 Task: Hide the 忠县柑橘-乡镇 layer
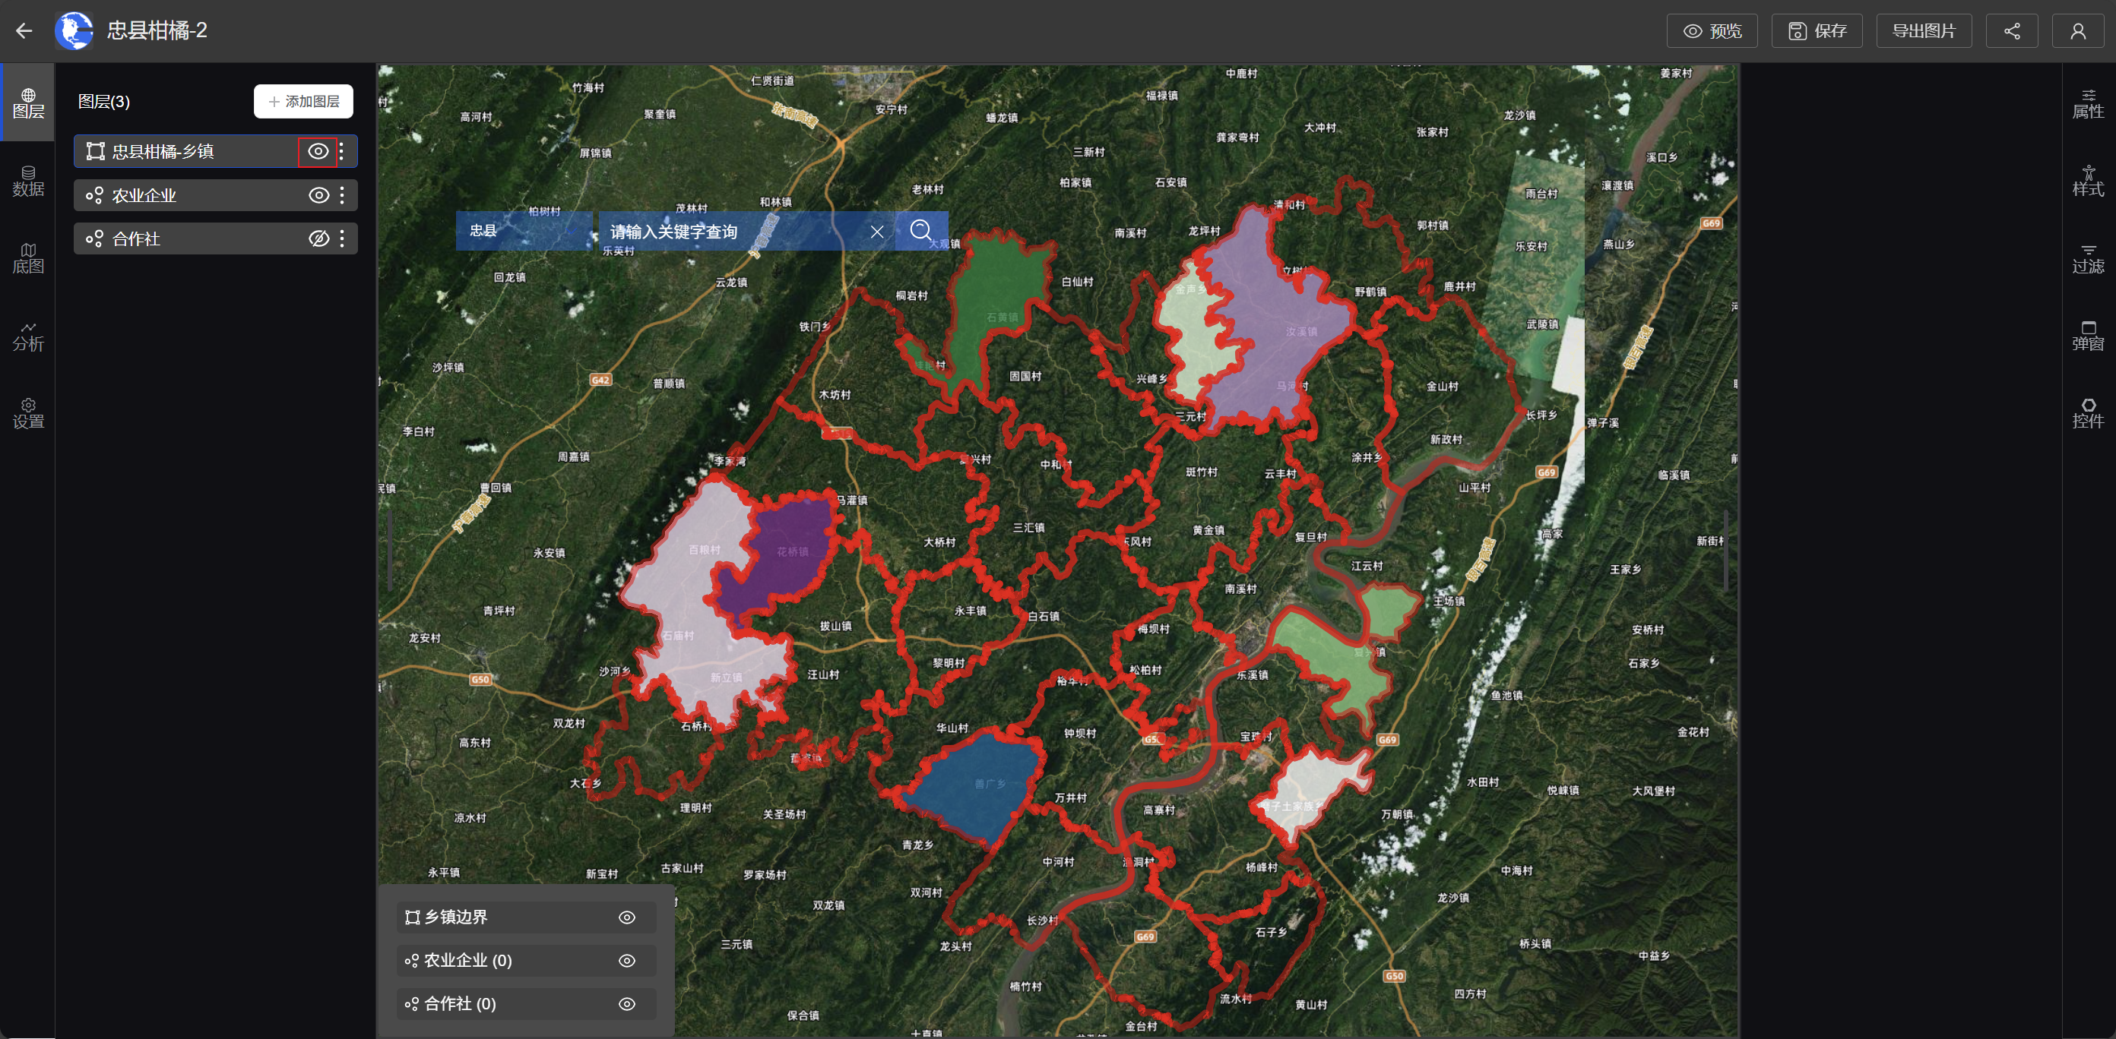[x=318, y=151]
